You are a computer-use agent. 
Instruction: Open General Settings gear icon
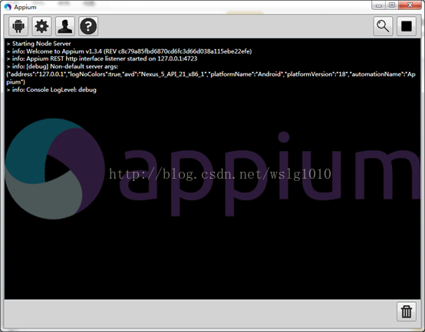[41, 26]
